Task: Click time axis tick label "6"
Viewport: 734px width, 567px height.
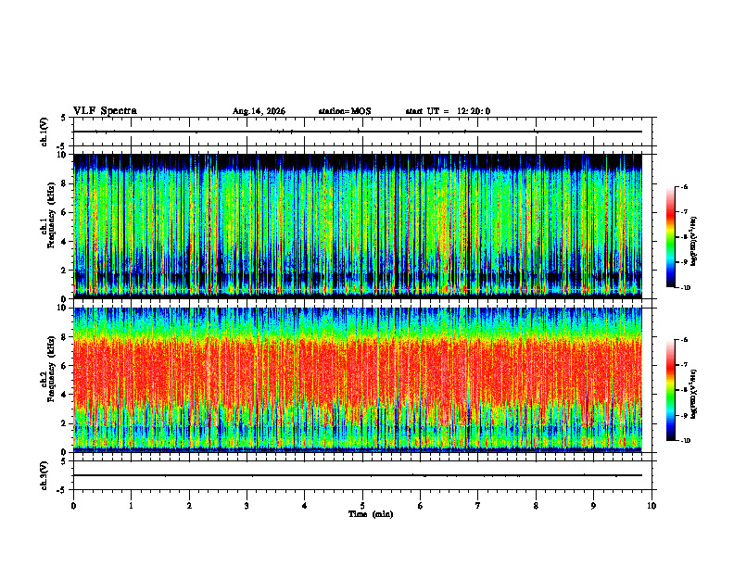Action: (x=421, y=506)
